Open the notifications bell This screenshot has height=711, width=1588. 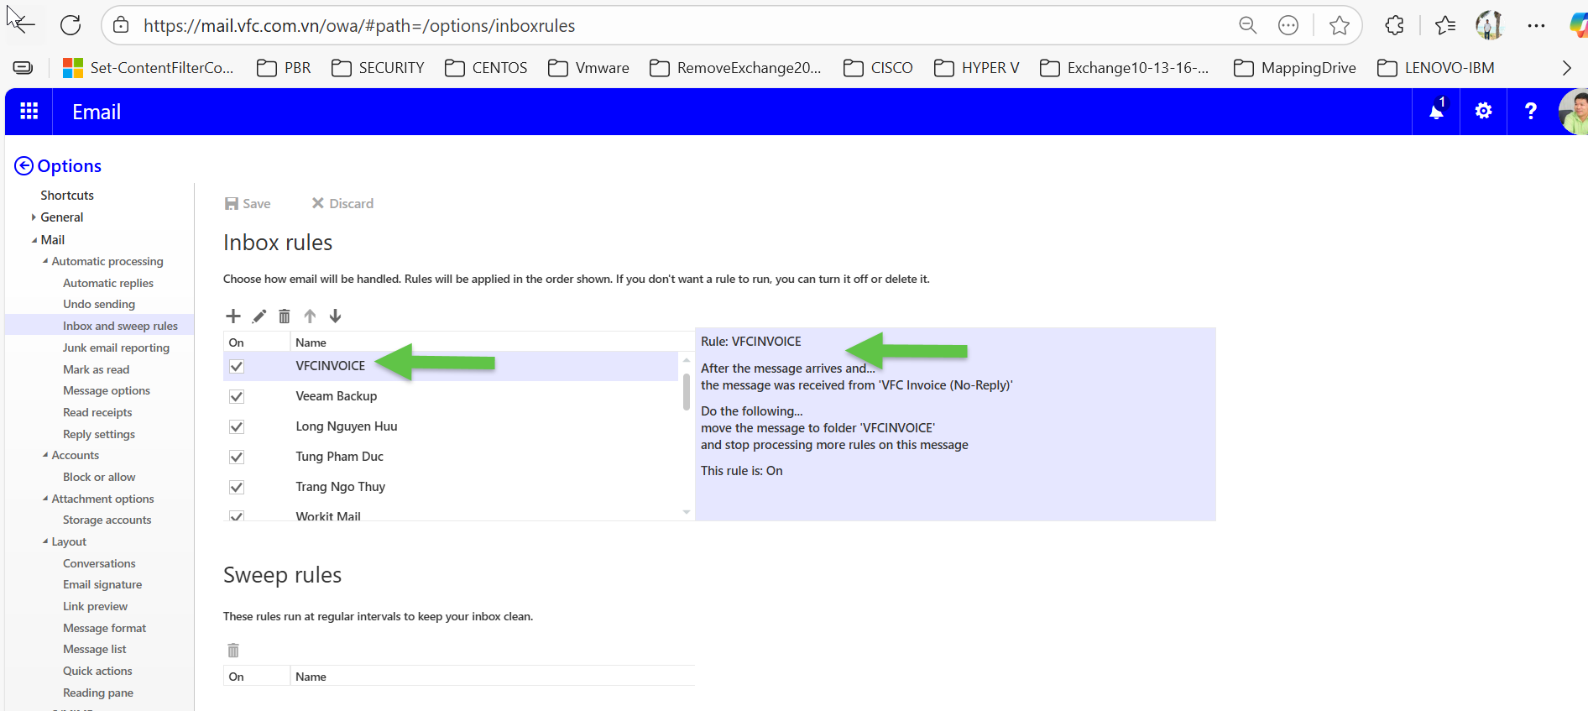pyautogui.click(x=1436, y=112)
